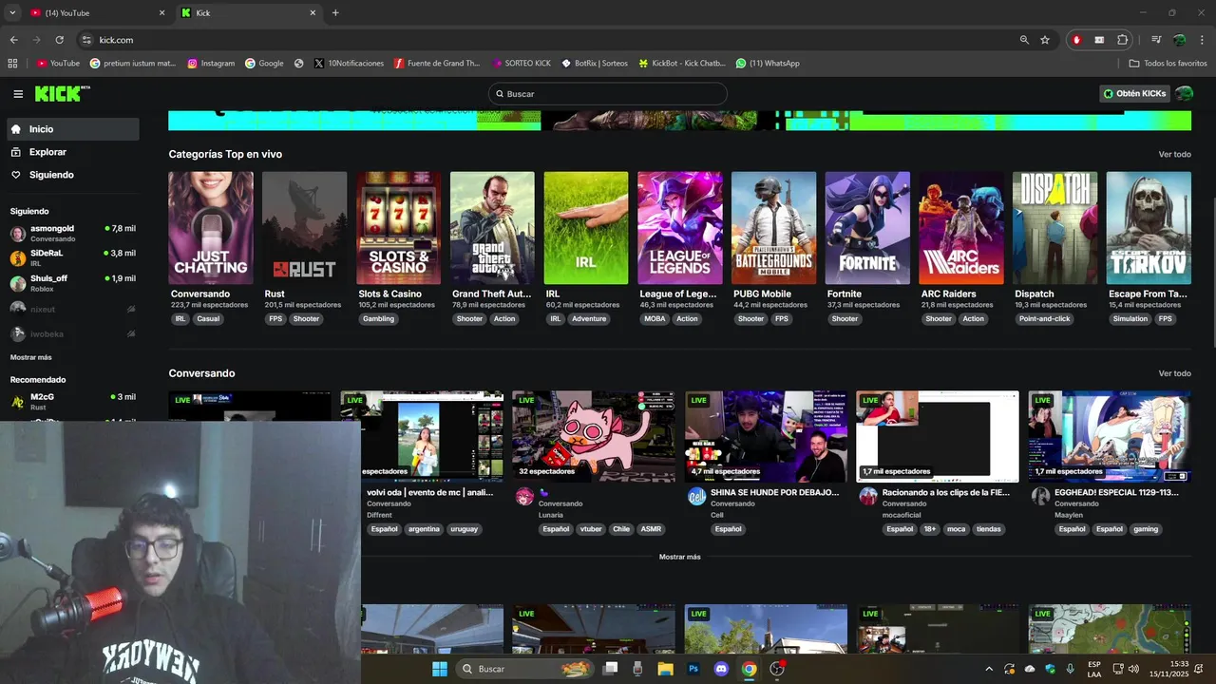Click the Gambling tag under Slots & Casino
The height and width of the screenshot is (684, 1216).
click(x=378, y=319)
